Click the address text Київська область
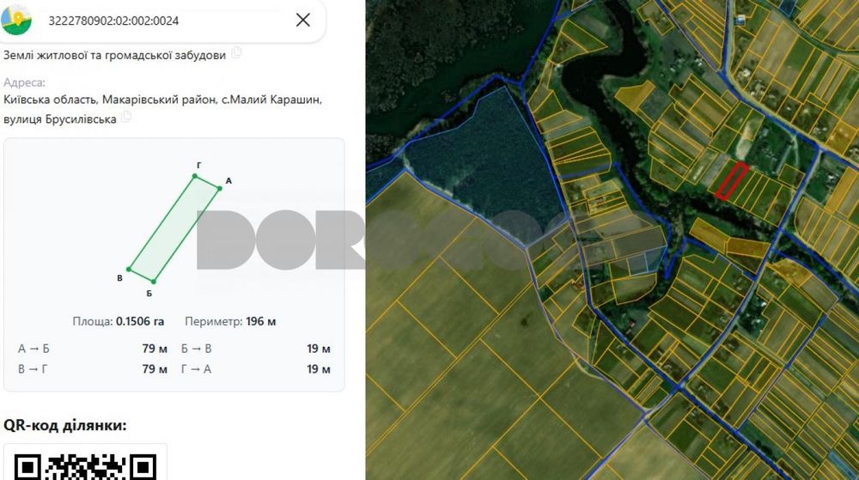Screen dimensions: 859x480 tap(50, 100)
